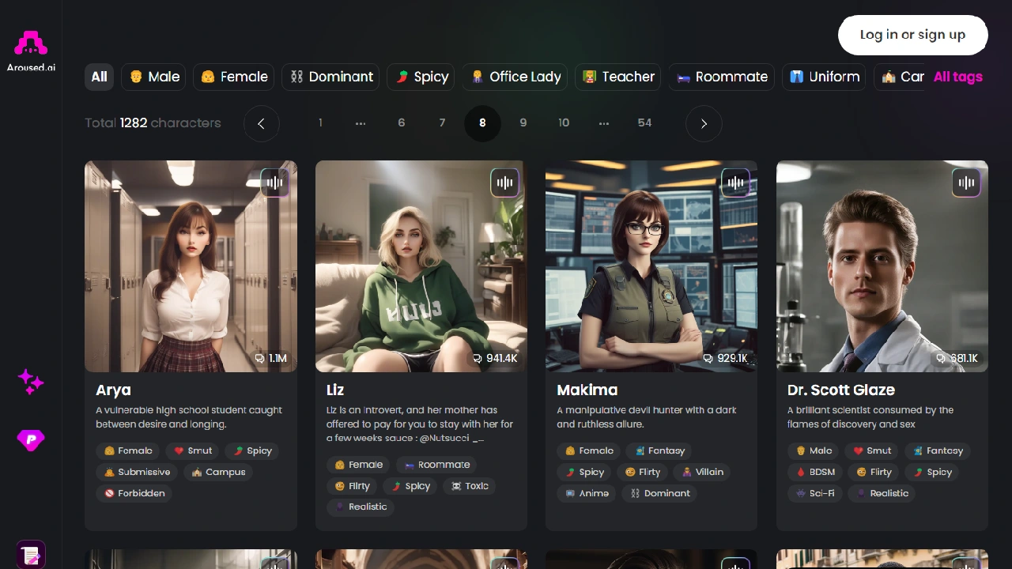Screen dimensions: 1012x569
Task: Tap voice waveform icon on Makima's card
Action: click(x=735, y=183)
